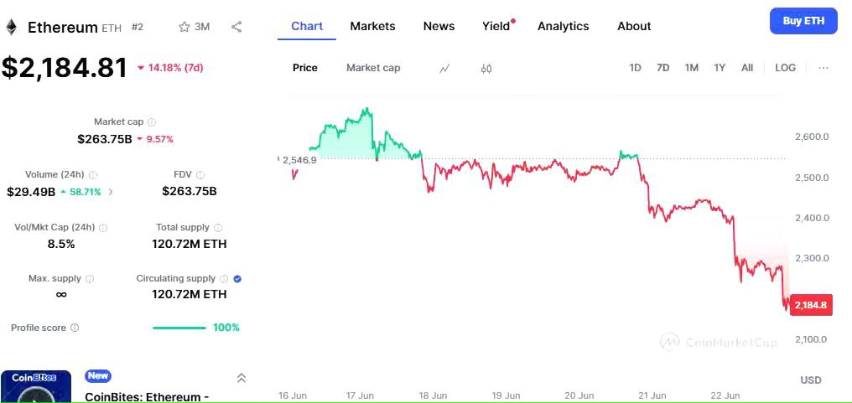
Task: Click the share icon beside Ethereum
Action: point(236,27)
